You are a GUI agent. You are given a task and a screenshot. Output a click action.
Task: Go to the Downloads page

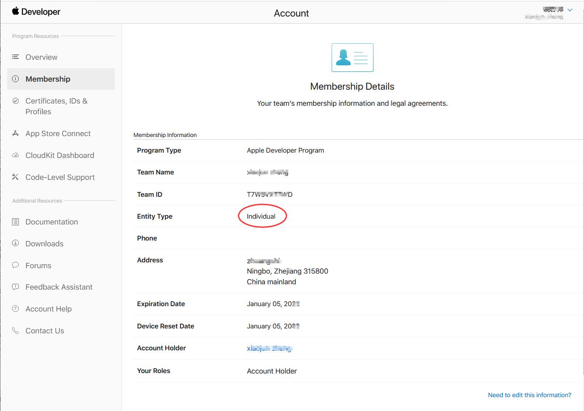(45, 244)
